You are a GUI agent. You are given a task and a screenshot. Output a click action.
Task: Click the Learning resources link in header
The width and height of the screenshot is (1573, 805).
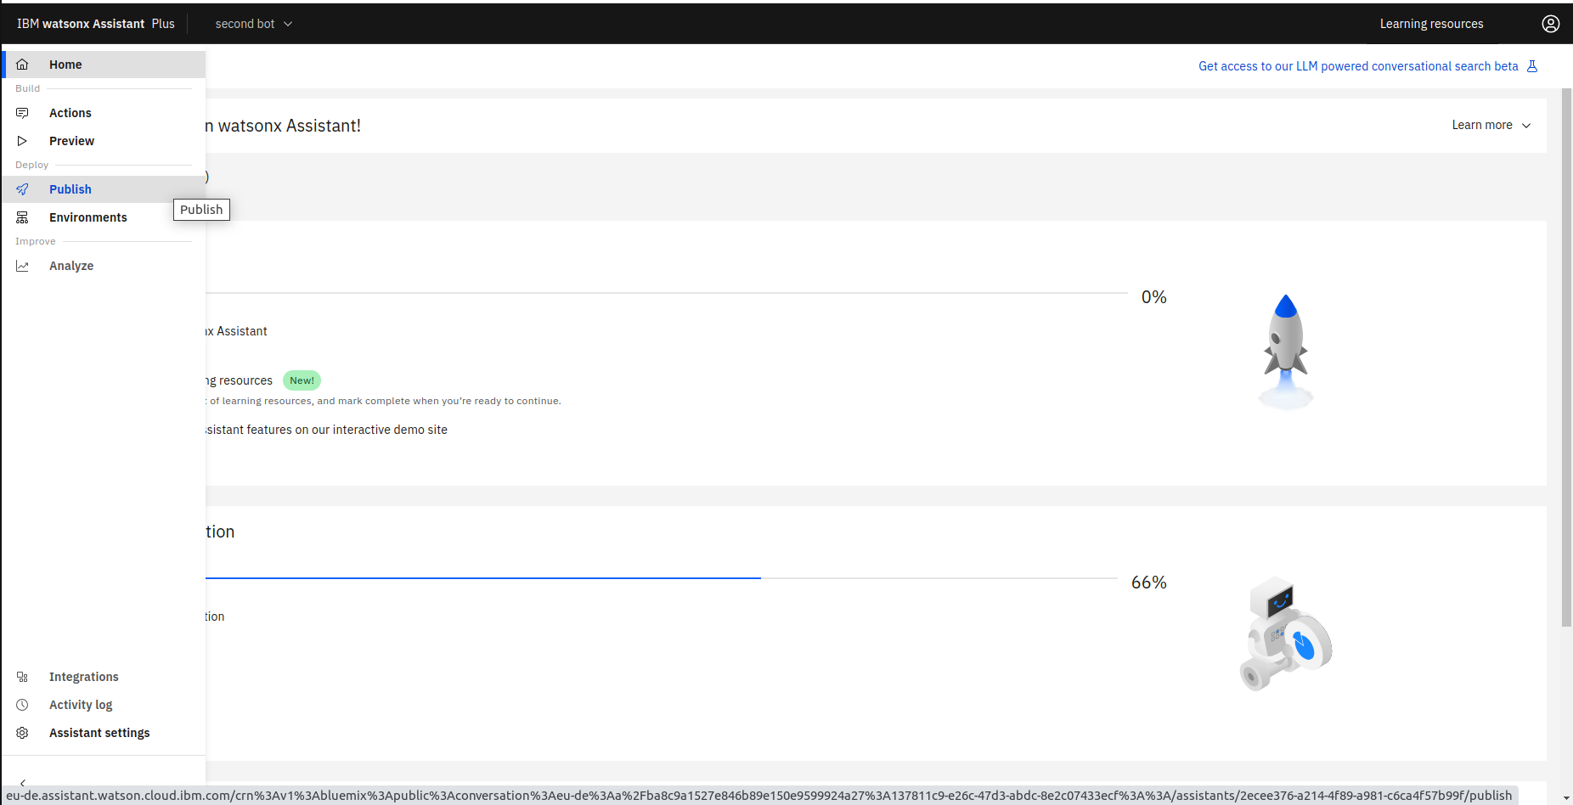pos(1431,24)
